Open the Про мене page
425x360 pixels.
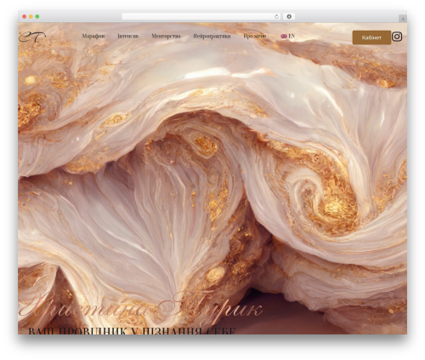(x=255, y=37)
